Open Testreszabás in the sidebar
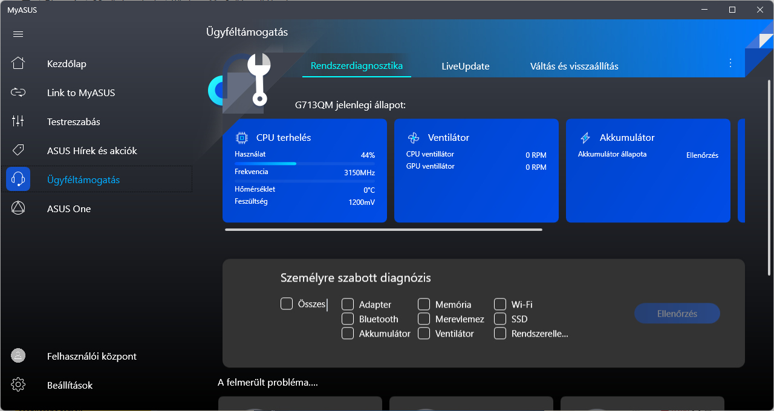This screenshot has width=774, height=411. tap(97, 121)
